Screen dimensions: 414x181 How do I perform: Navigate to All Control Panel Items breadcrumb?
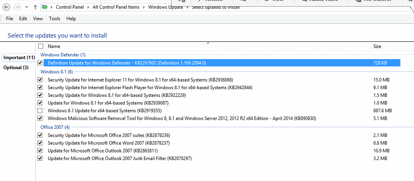pyautogui.click(x=116, y=7)
